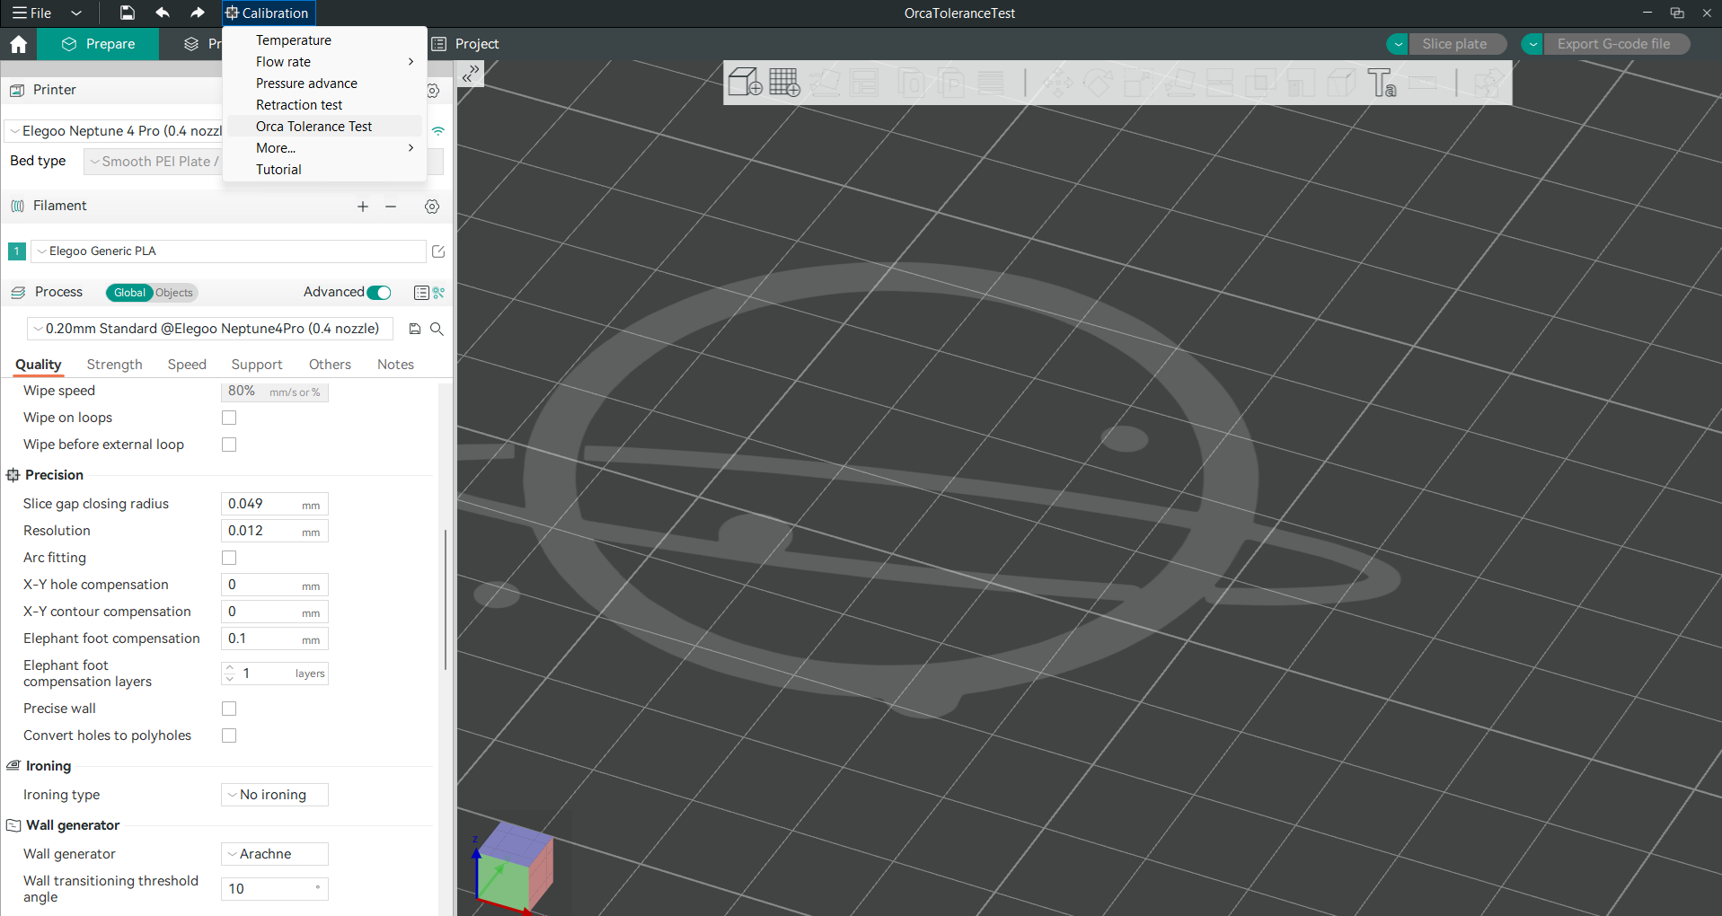Open Filament settings gear icon
The image size is (1722, 916).
pos(432,207)
